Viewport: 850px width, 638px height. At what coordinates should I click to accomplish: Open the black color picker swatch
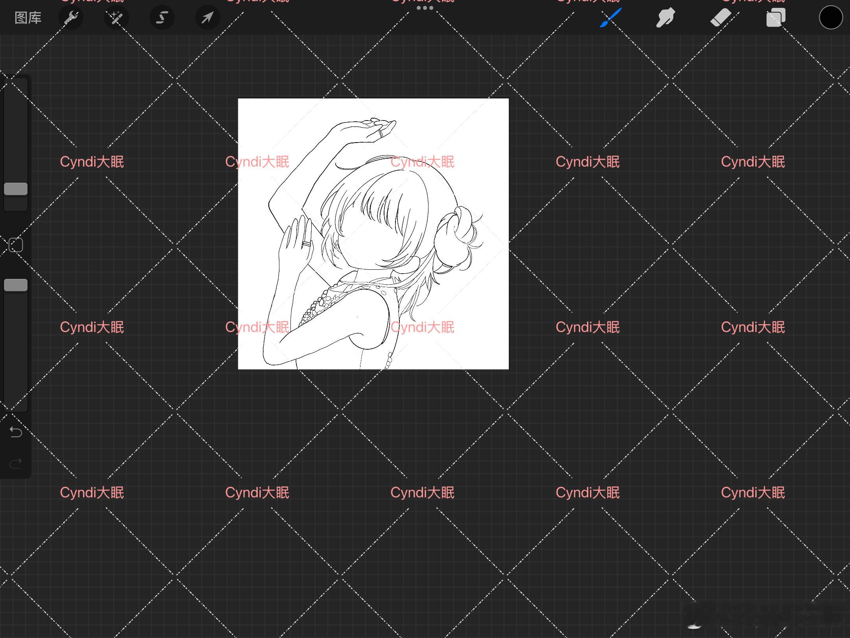(x=831, y=18)
